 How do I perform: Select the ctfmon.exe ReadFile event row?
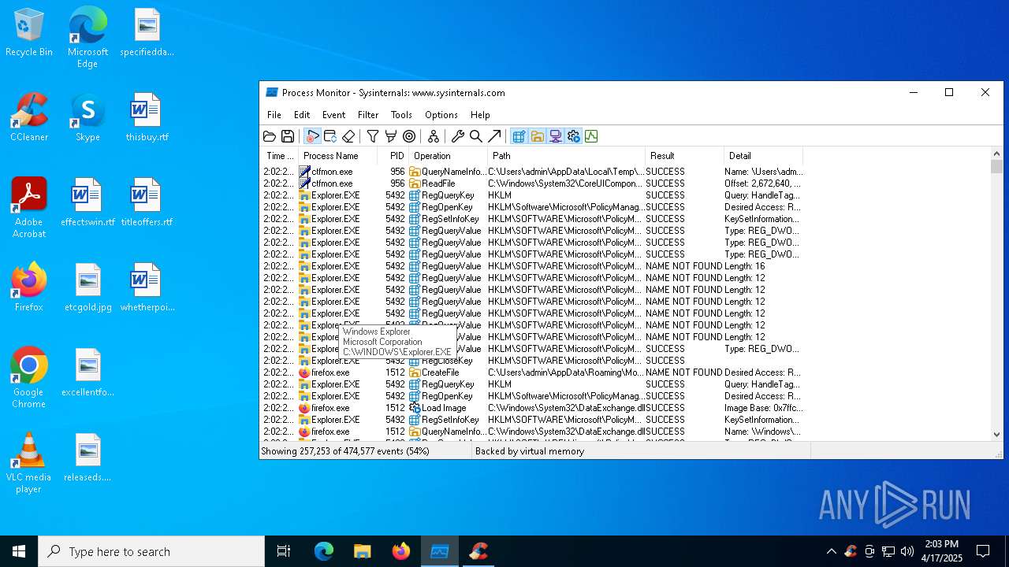tap(533, 183)
